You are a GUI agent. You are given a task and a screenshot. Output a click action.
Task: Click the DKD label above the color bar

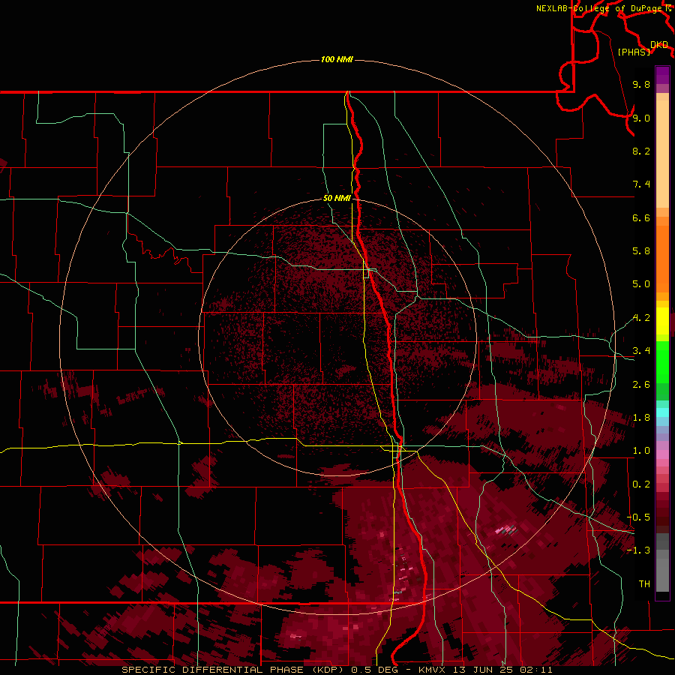(659, 45)
